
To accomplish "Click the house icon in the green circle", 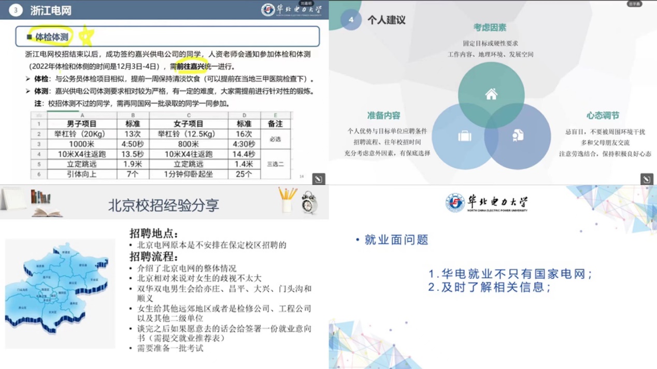I will tap(491, 94).
